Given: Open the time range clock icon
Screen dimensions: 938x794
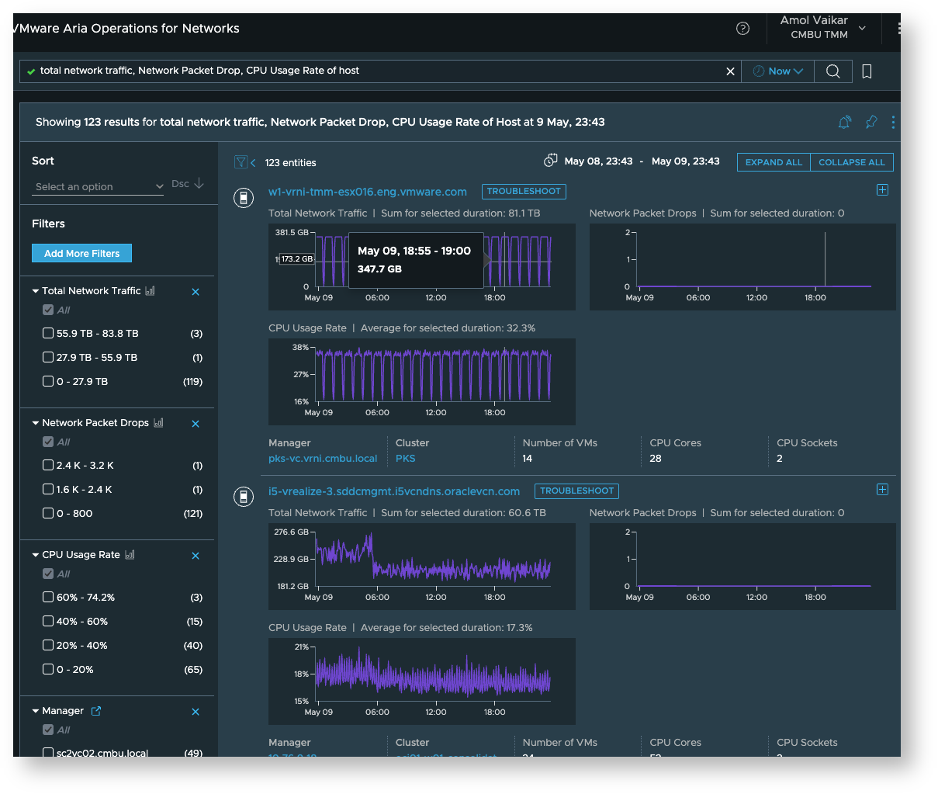Looking at the screenshot, I should 550,161.
